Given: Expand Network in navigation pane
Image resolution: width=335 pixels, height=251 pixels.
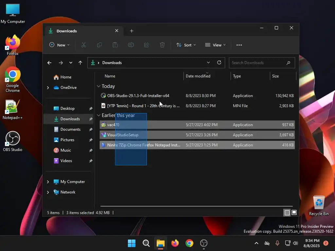Looking at the screenshot, I should pyautogui.click(x=48, y=192).
